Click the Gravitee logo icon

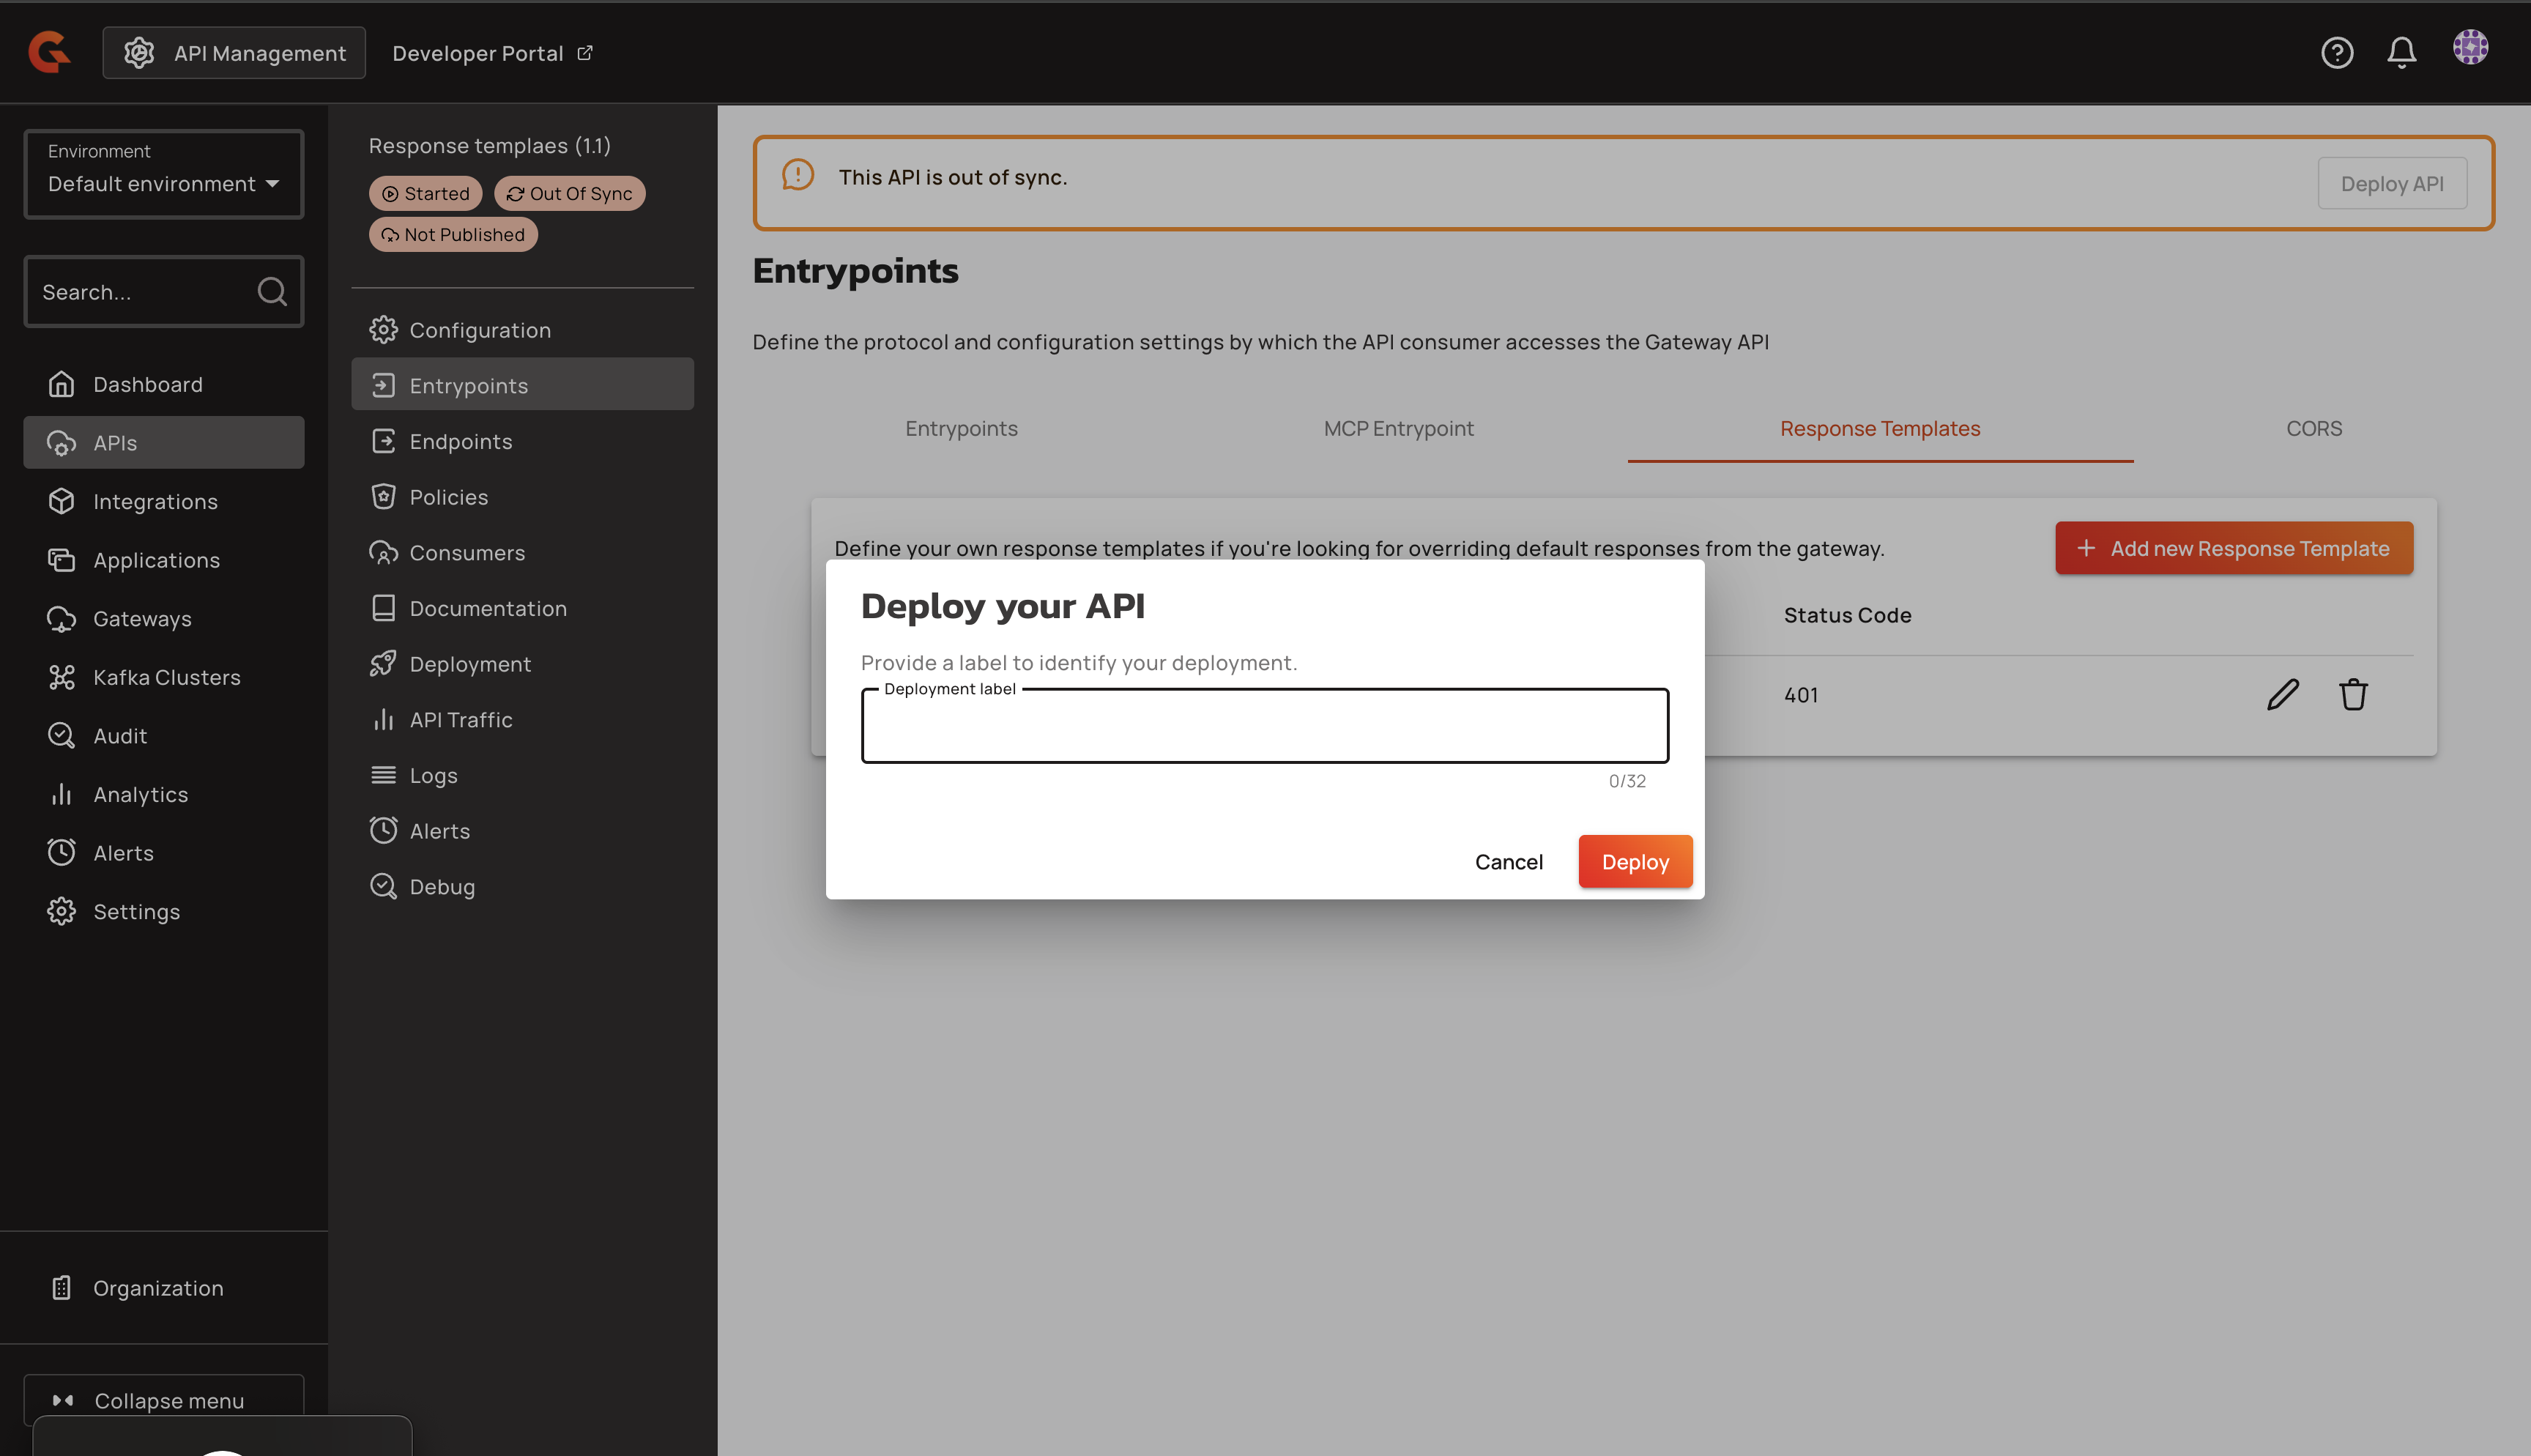(x=48, y=52)
